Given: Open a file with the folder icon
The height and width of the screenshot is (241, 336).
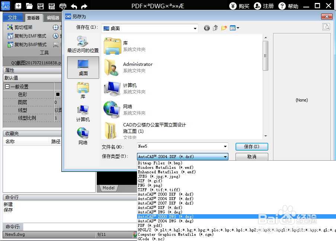Looking at the screenshot, I should (x=29, y=6).
